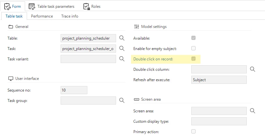This screenshot has height=138, width=265.
Task: Check the Primary action checkbox
Action: 193,132
